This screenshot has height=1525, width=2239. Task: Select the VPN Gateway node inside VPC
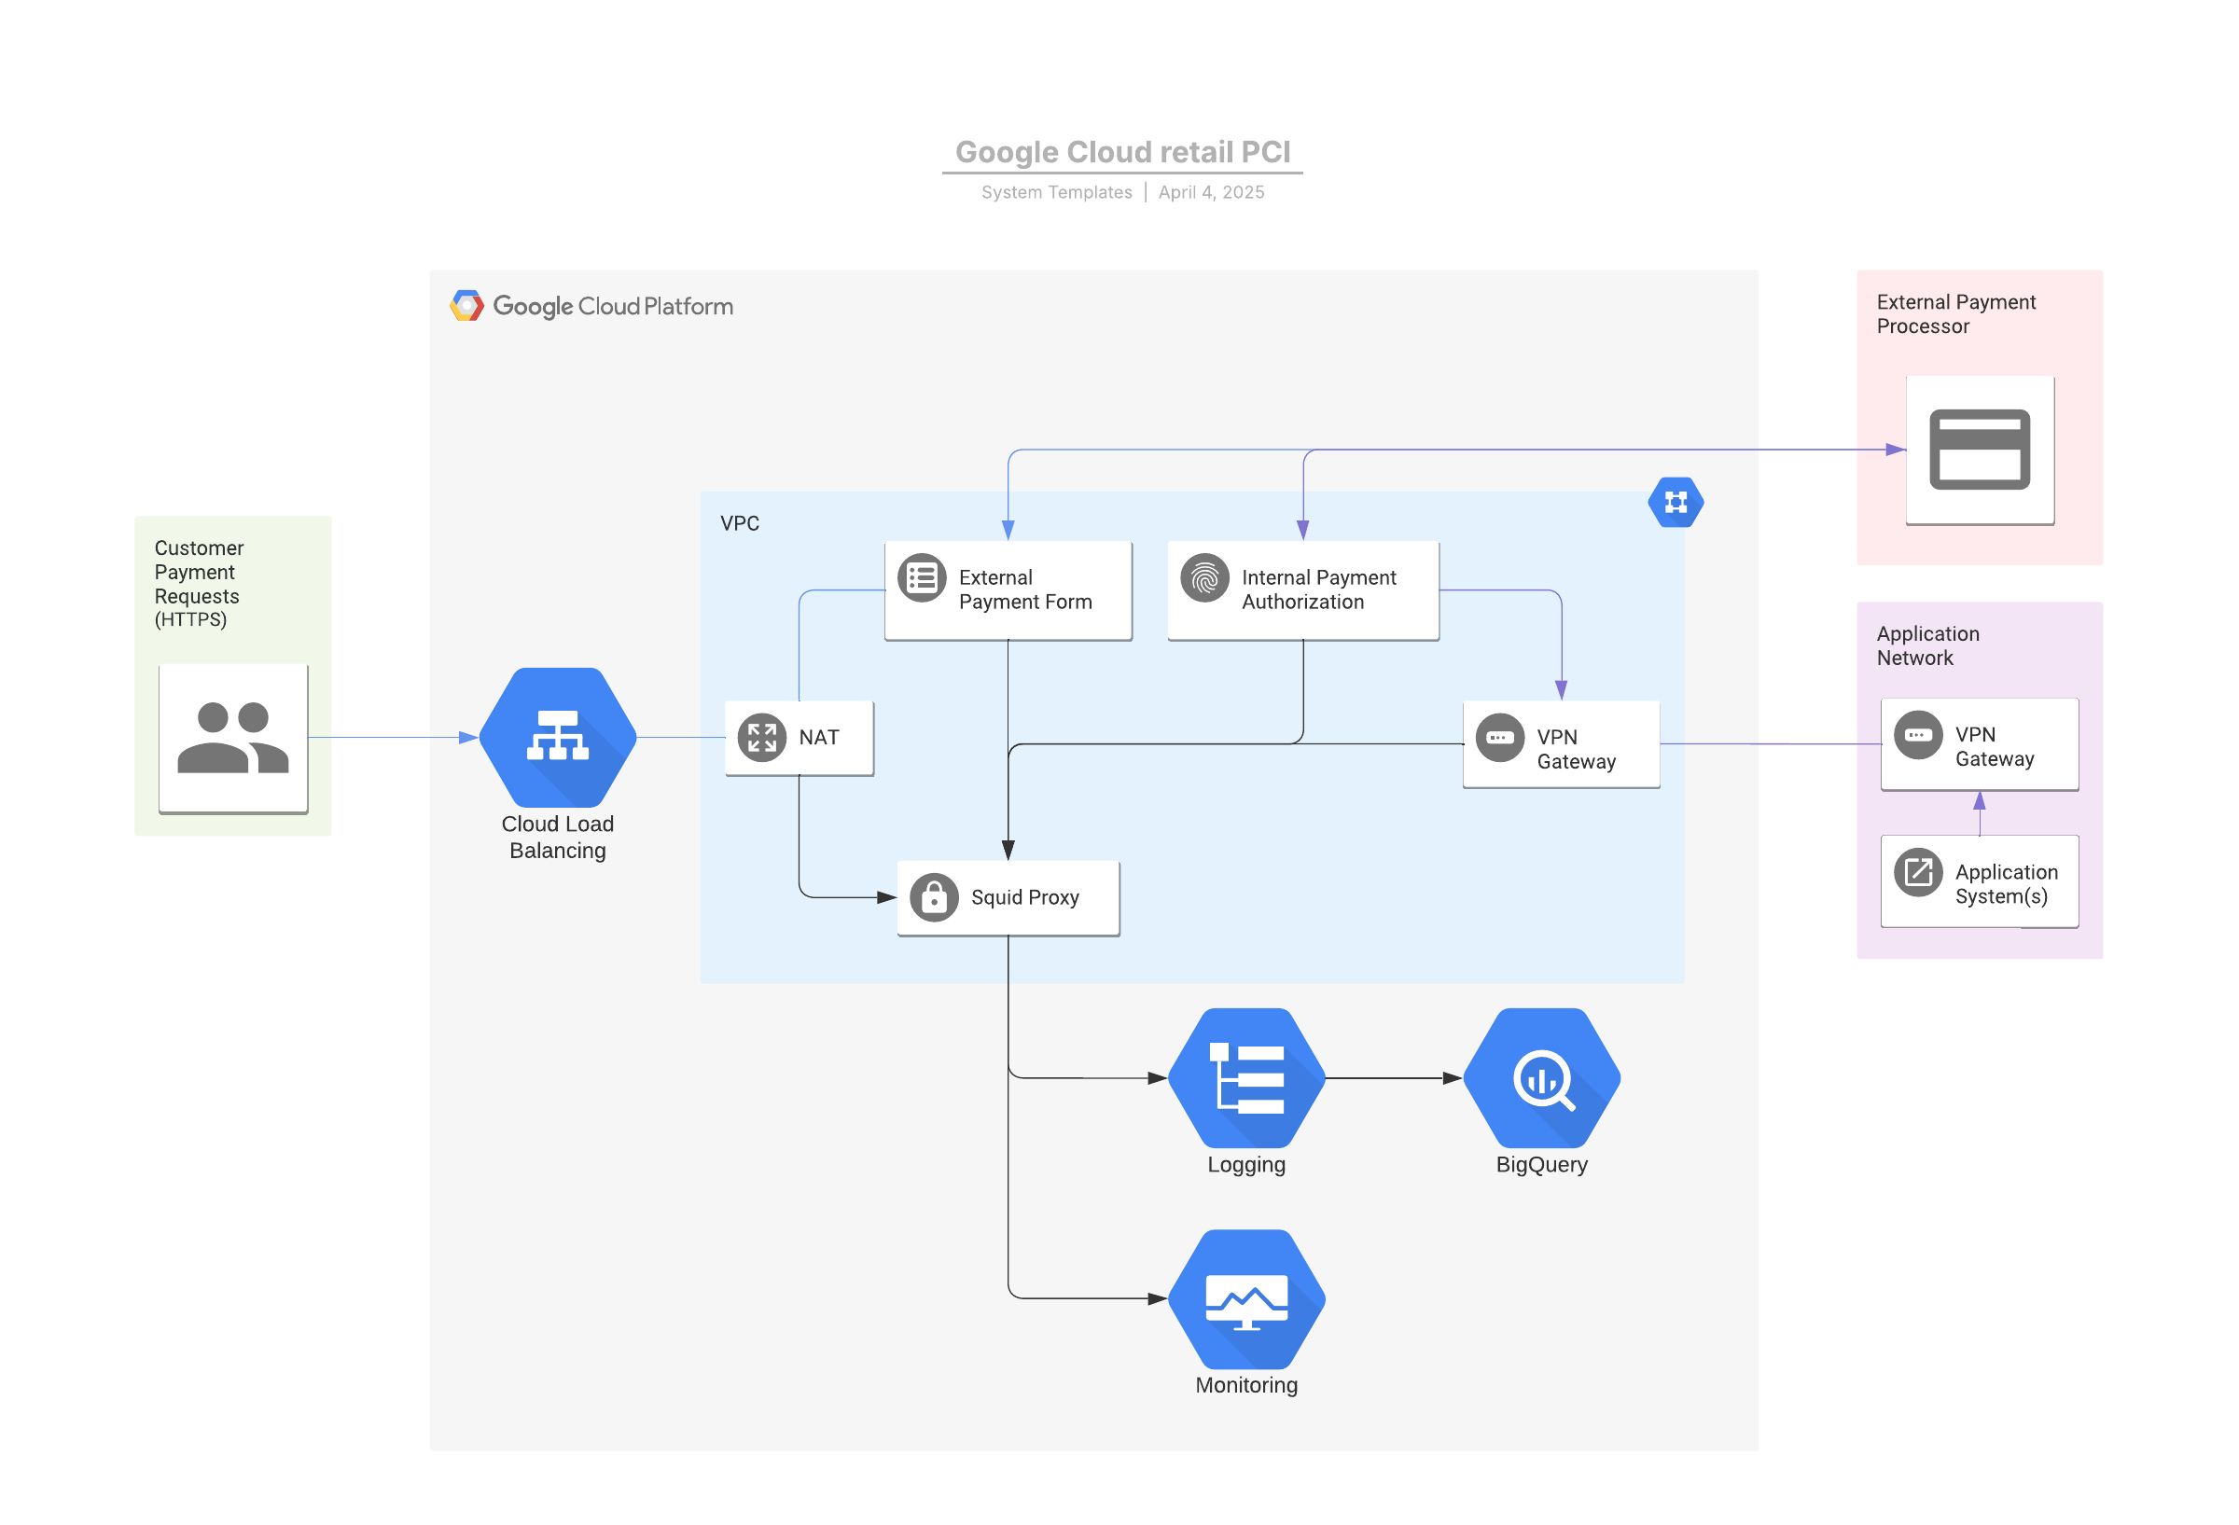[1560, 743]
